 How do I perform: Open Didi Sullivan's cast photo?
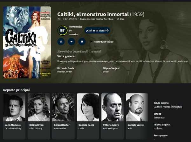(39, 107)
